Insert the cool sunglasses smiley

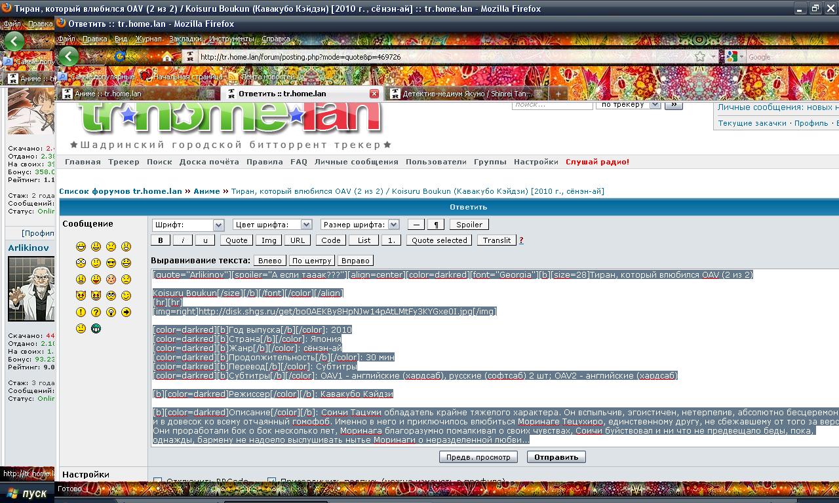pyautogui.click(x=111, y=263)
